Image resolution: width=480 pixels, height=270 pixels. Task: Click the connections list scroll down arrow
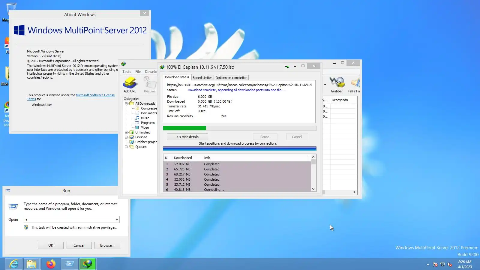pos(313,189)
